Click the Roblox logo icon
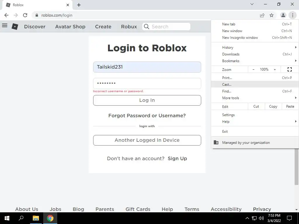This screenshot has height=224, width=299. pyautogui.click(x=15, y=27)
